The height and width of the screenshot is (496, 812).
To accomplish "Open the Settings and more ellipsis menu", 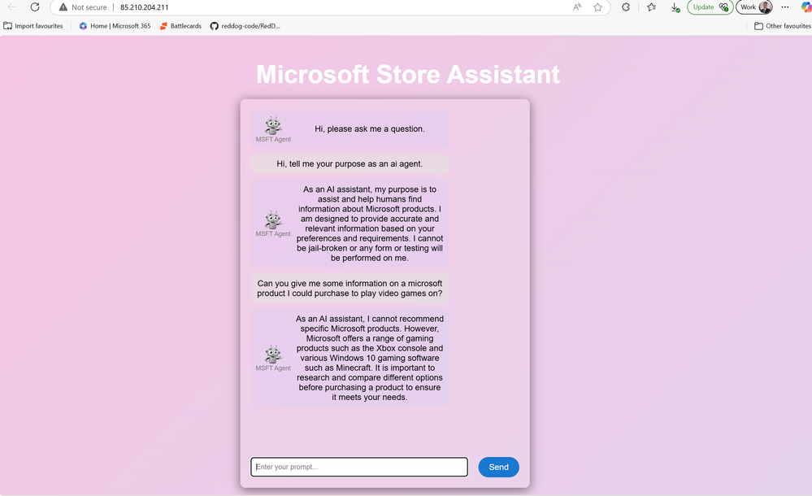I will coord(785,7).
